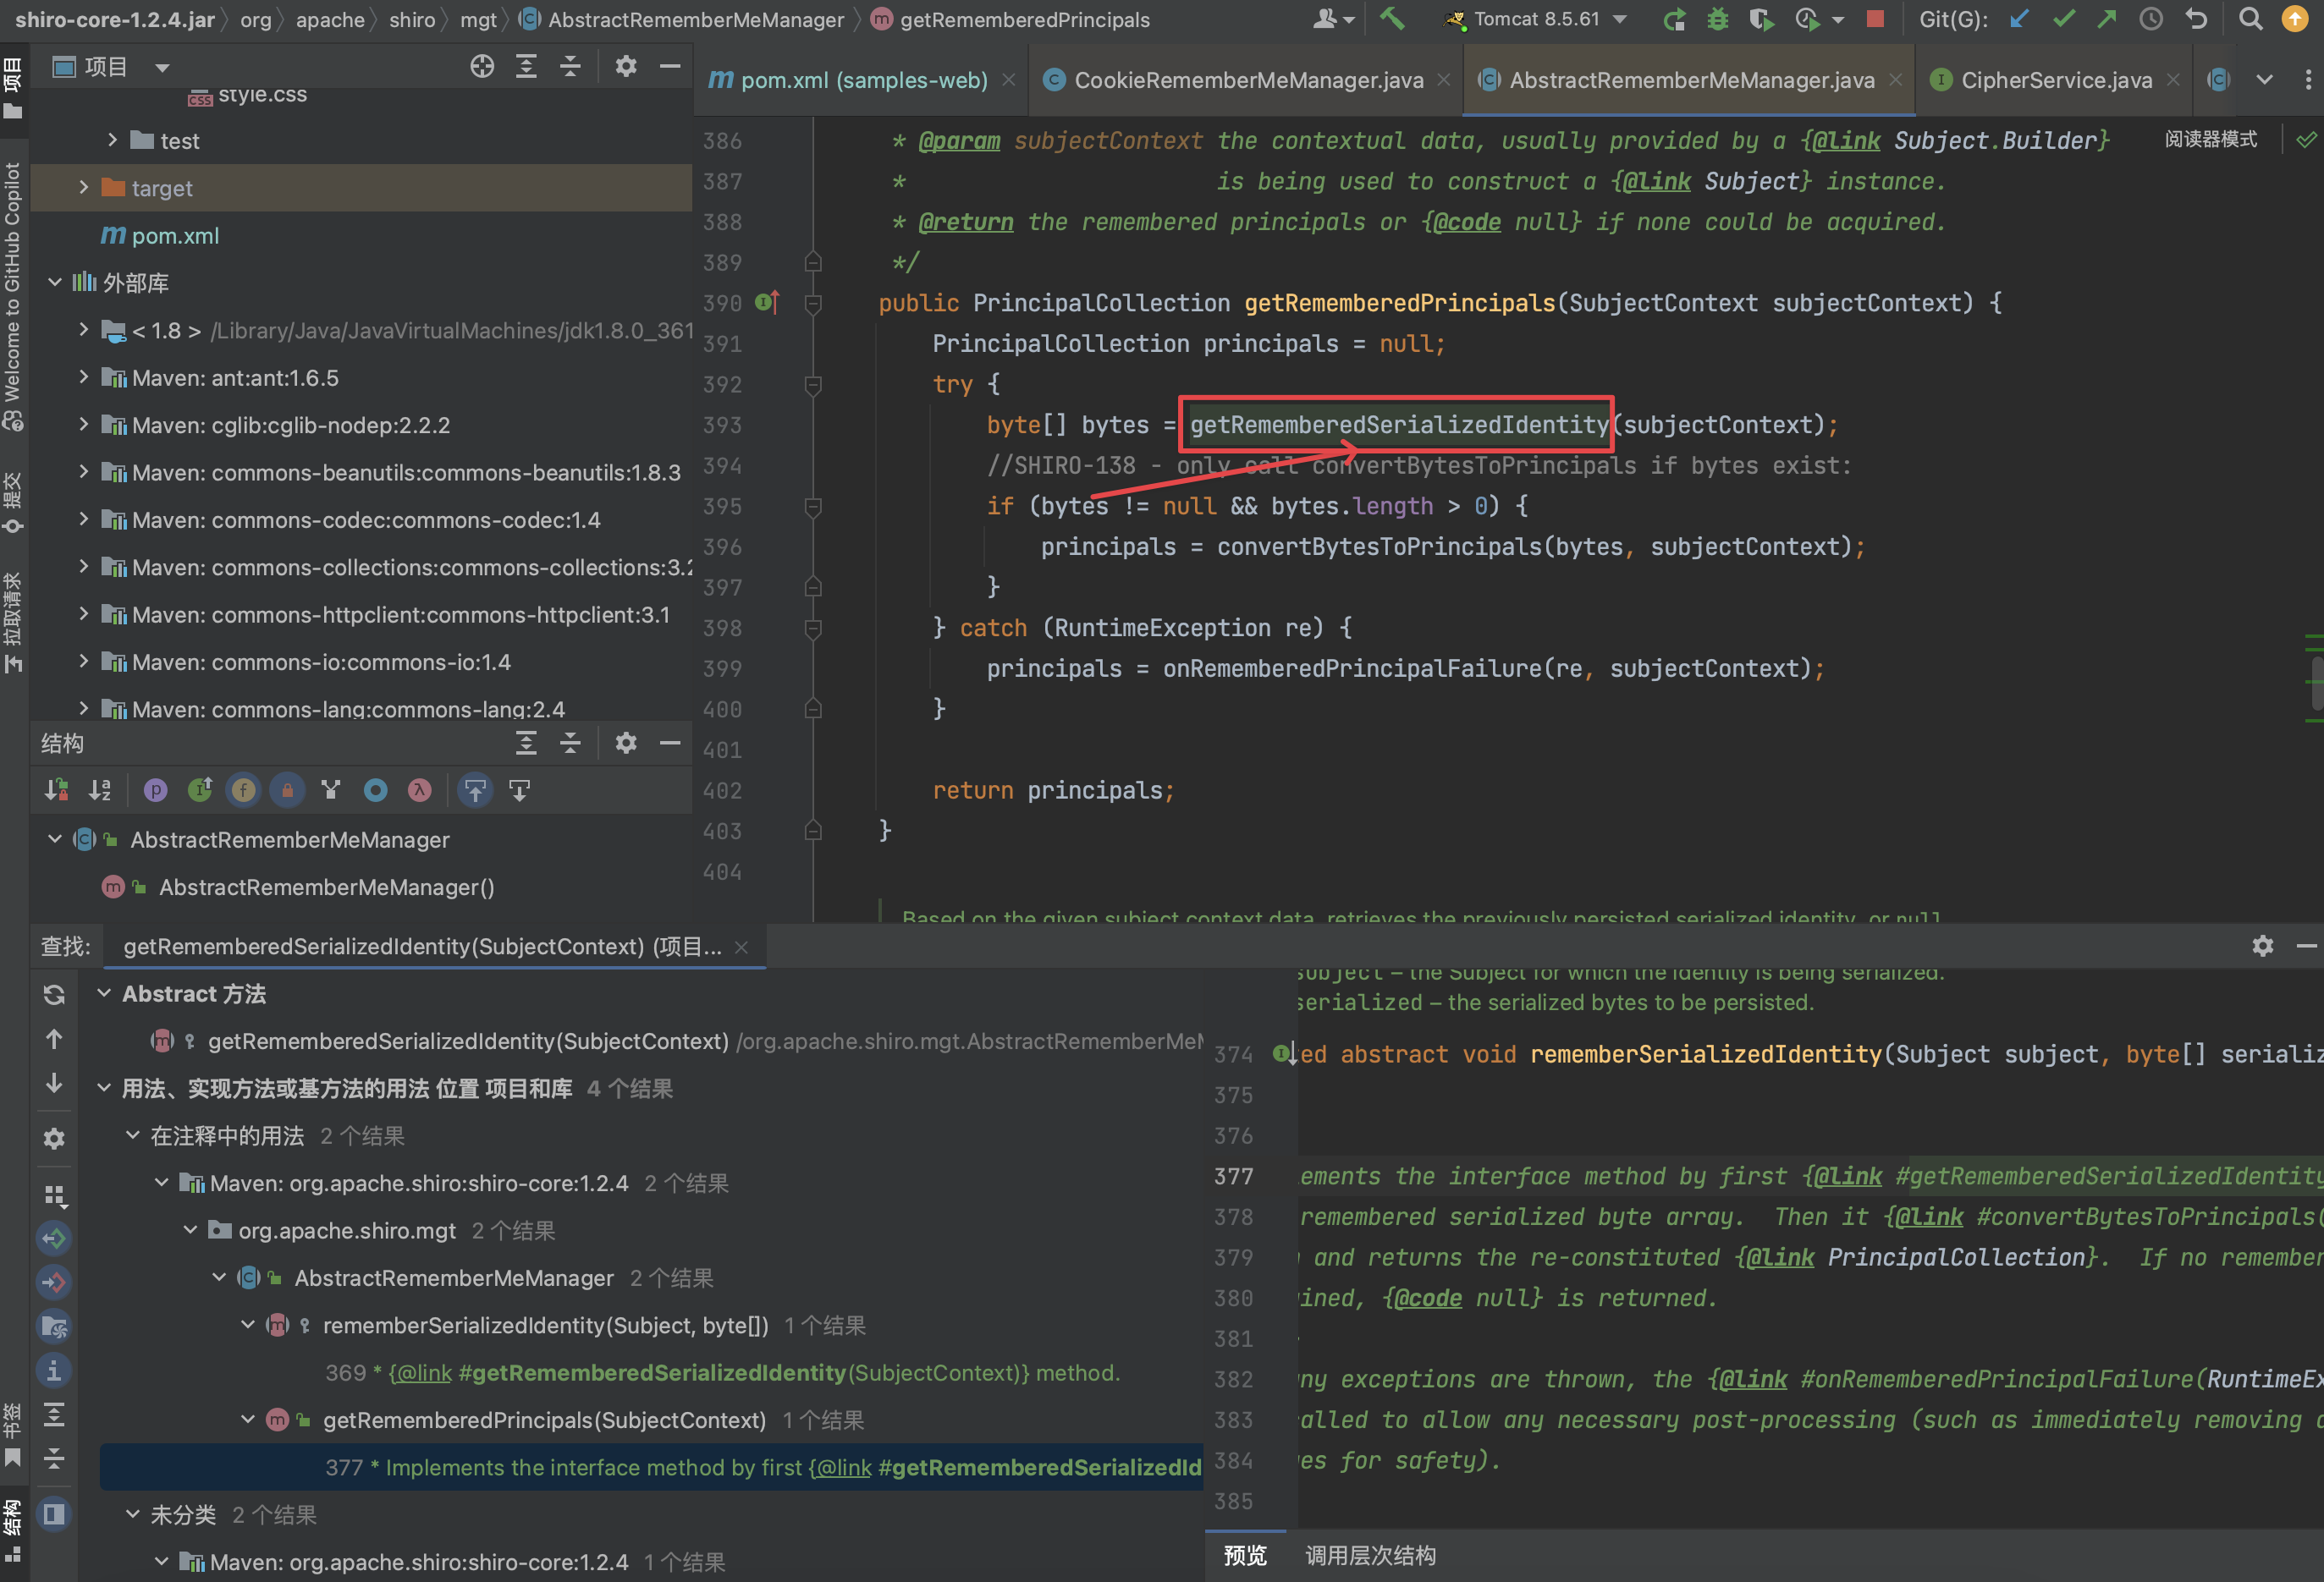The image size is (2324, 1582).
Task: Click the orange IDE update icon
Action: pos(2295,19)
